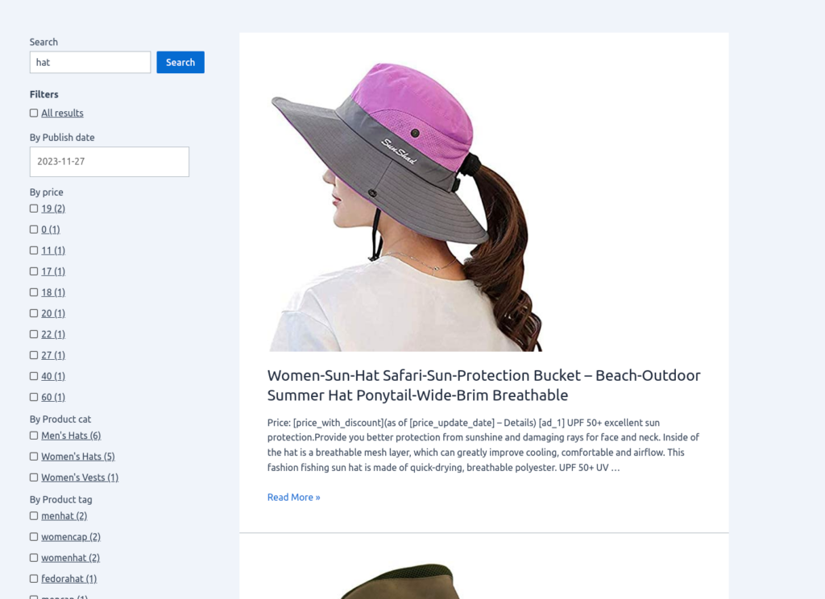The image size is (825, 599).
Task: Toggle the womencap (2) tag checkbox
Action: (34, 537)
